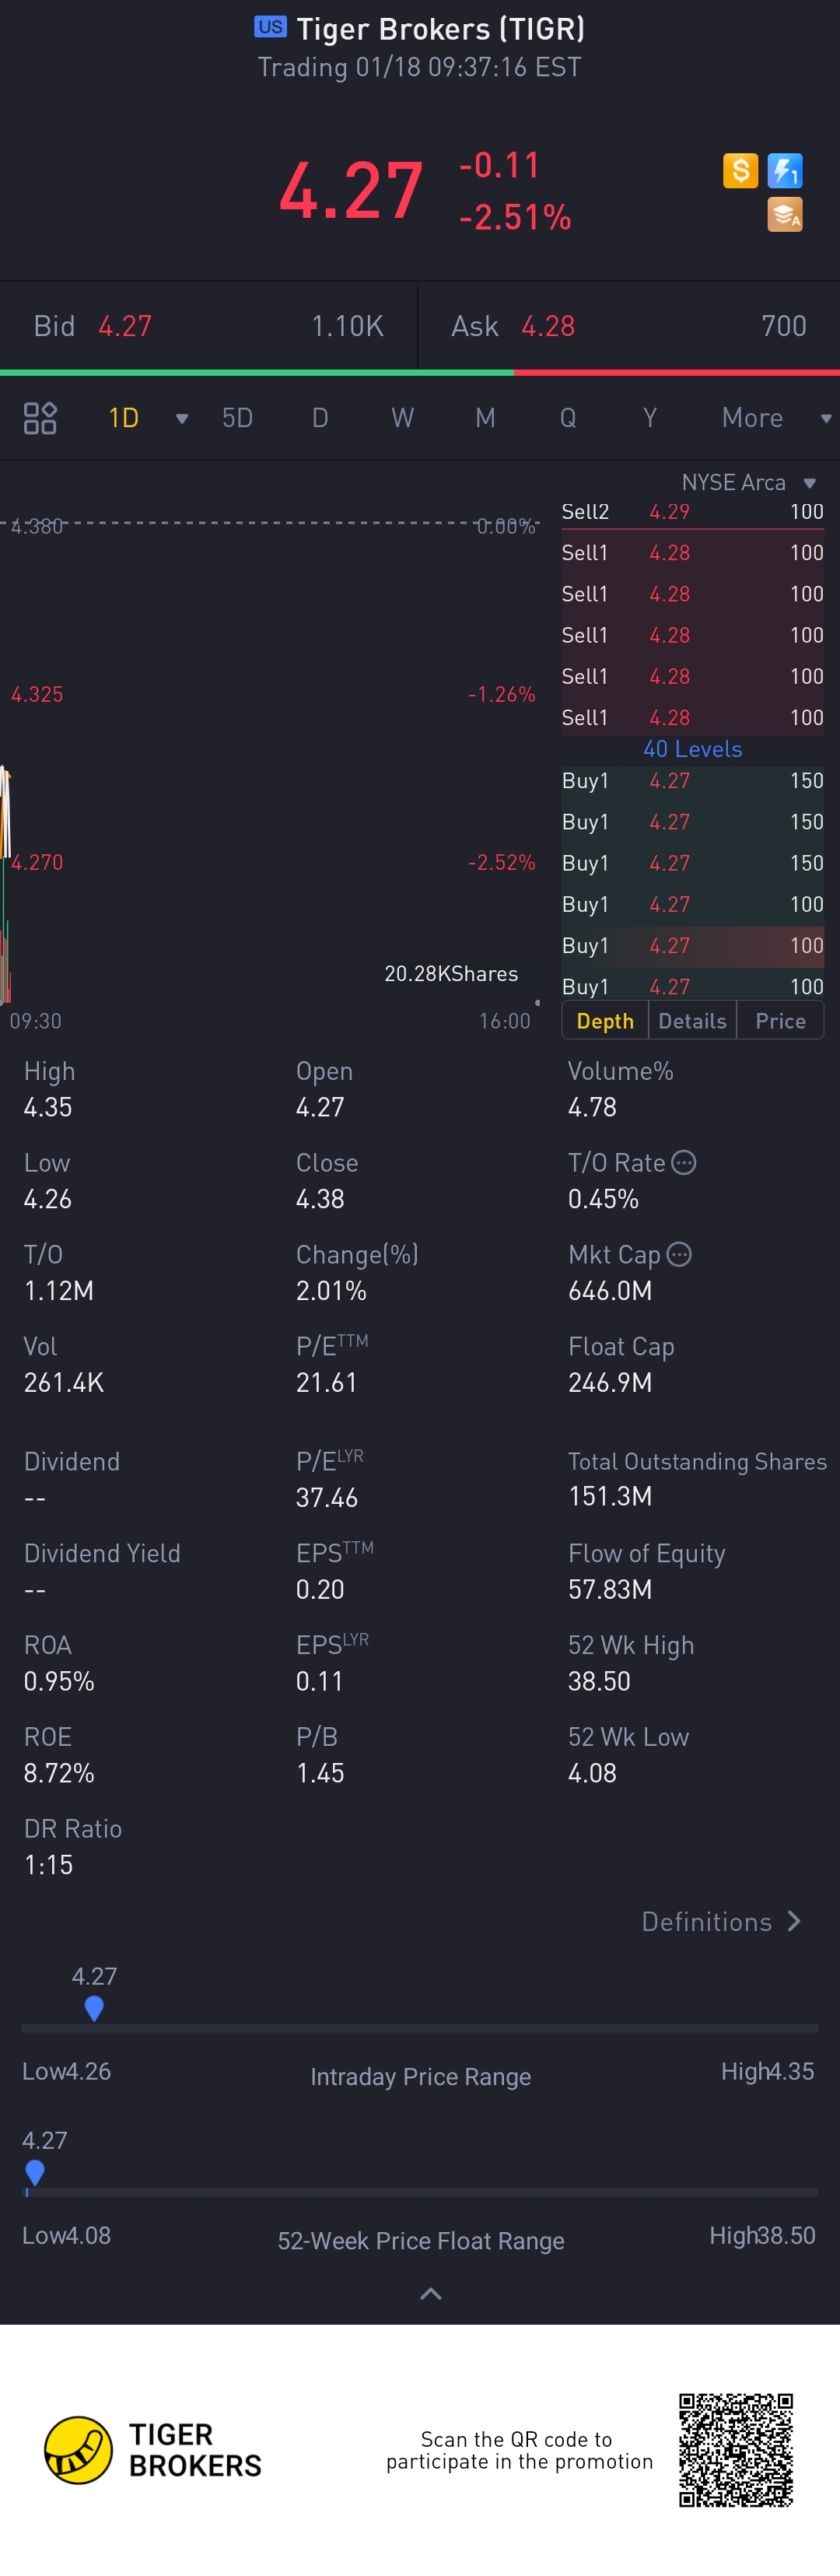Viewport: 840px width, 2576px height.
Task: Collapse the details panel with up chevron
Action: pos(430,2294)
